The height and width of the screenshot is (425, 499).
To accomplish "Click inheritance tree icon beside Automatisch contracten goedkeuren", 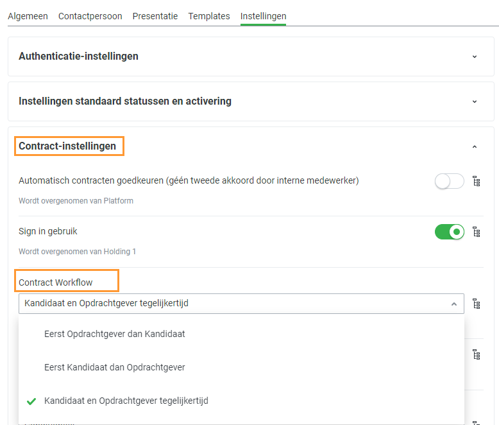I will click(x=476, y=181).
